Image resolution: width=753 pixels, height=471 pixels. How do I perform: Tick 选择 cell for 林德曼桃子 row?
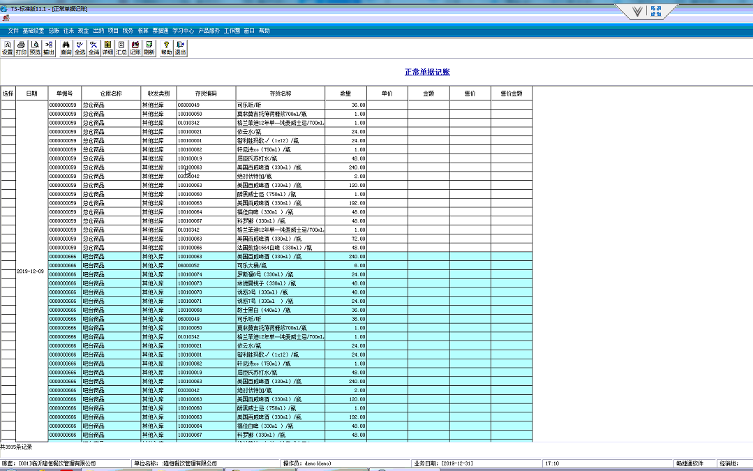(8, 283)
